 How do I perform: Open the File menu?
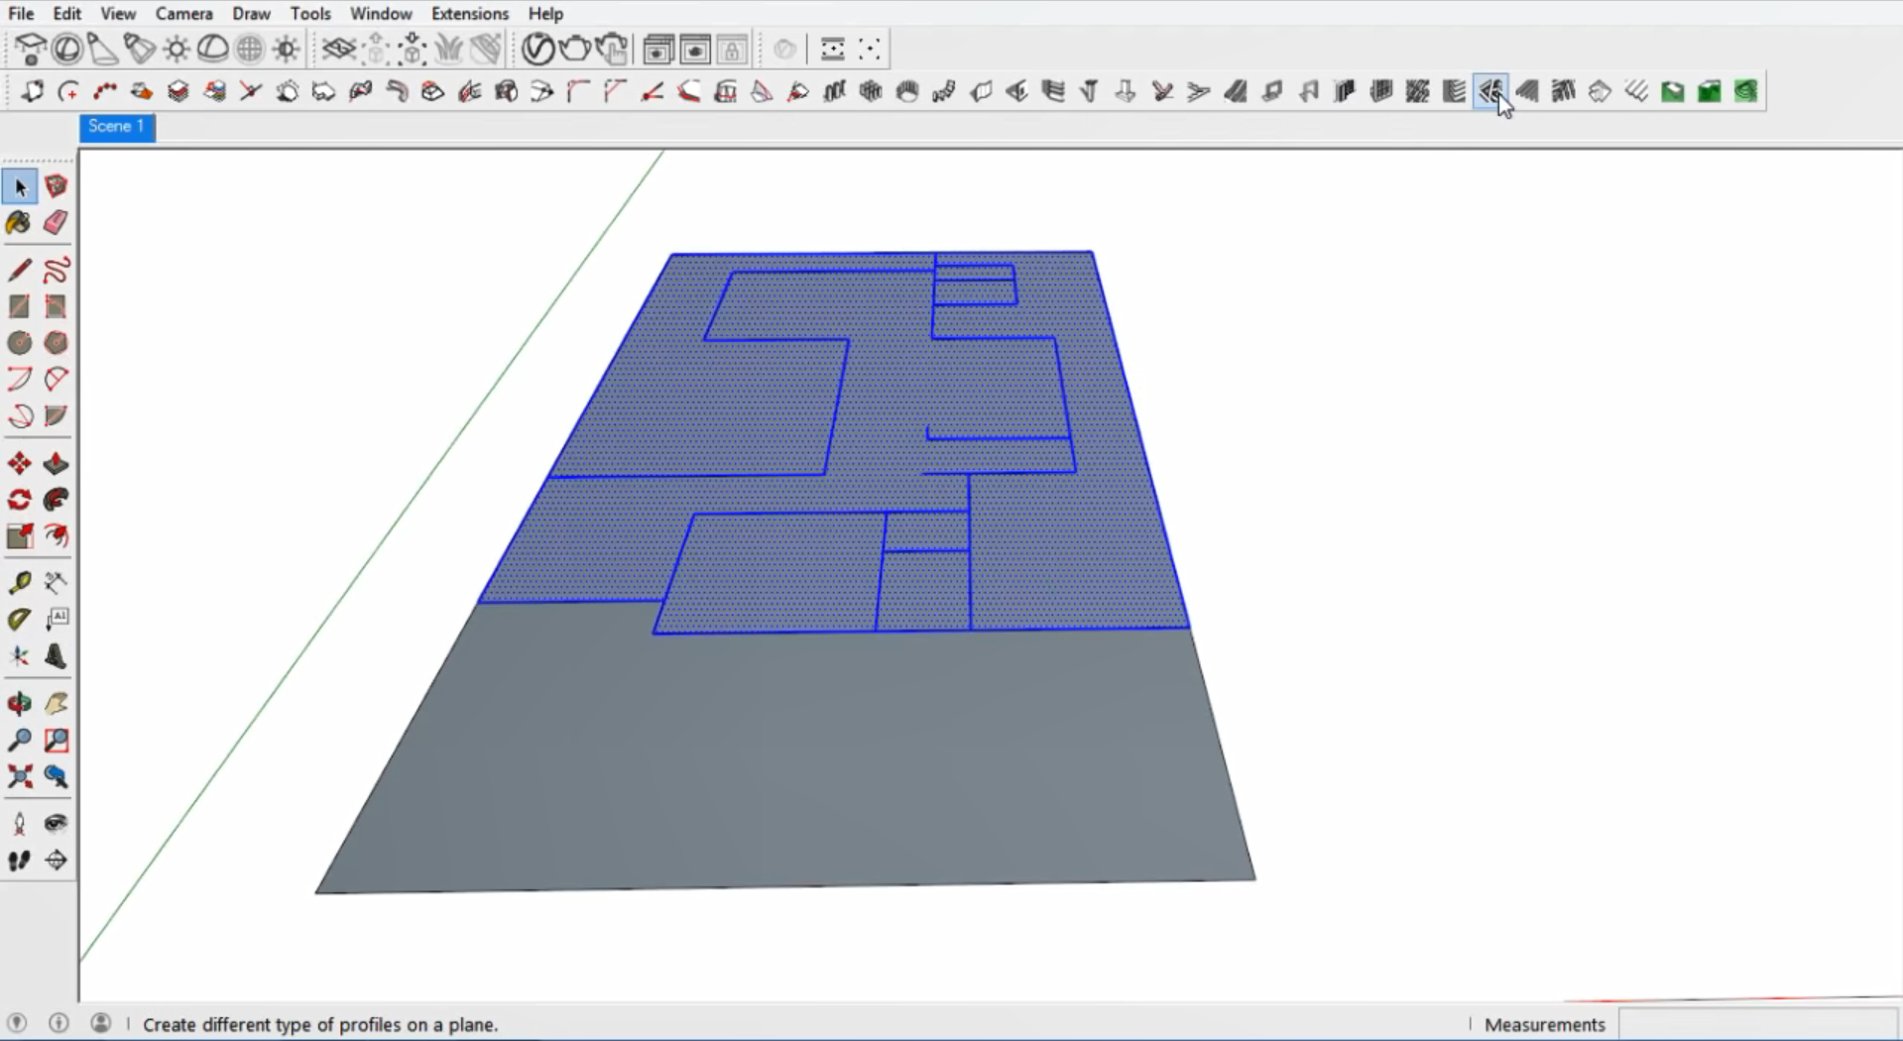[x=21, y=13]
